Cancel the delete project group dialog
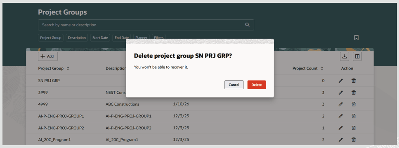The height and width of the screenshot is (148, 399). pos(234,85)
